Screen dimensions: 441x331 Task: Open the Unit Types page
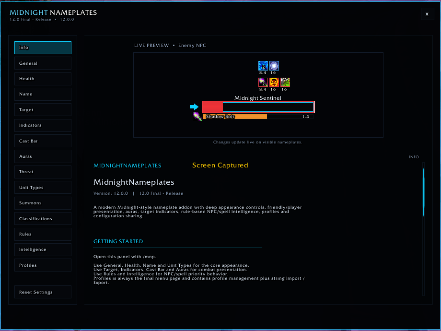click(x=43, y=188)
